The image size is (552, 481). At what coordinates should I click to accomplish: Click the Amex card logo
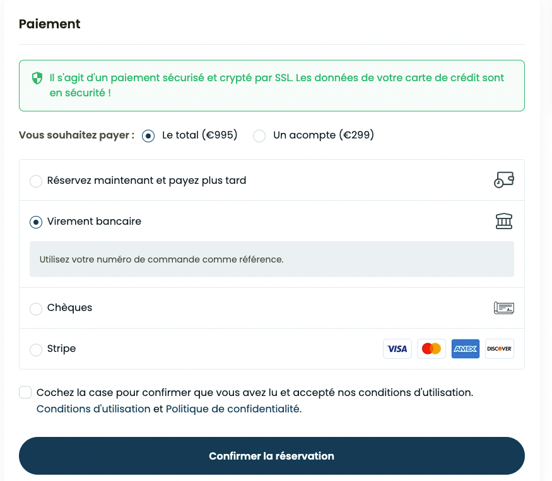466,349
